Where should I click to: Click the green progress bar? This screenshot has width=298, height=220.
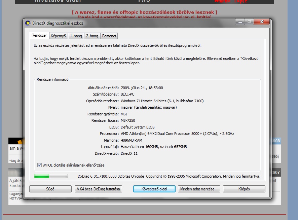click(x=51, y=176)
